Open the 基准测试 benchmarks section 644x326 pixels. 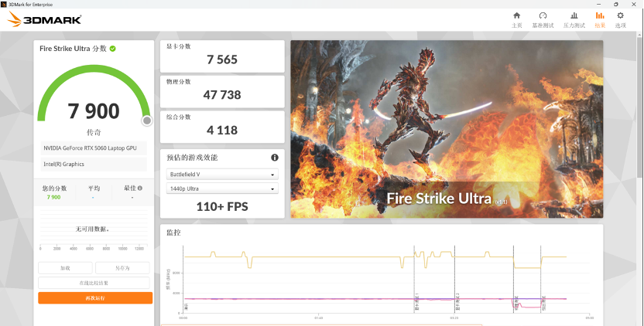click(543, 19)
